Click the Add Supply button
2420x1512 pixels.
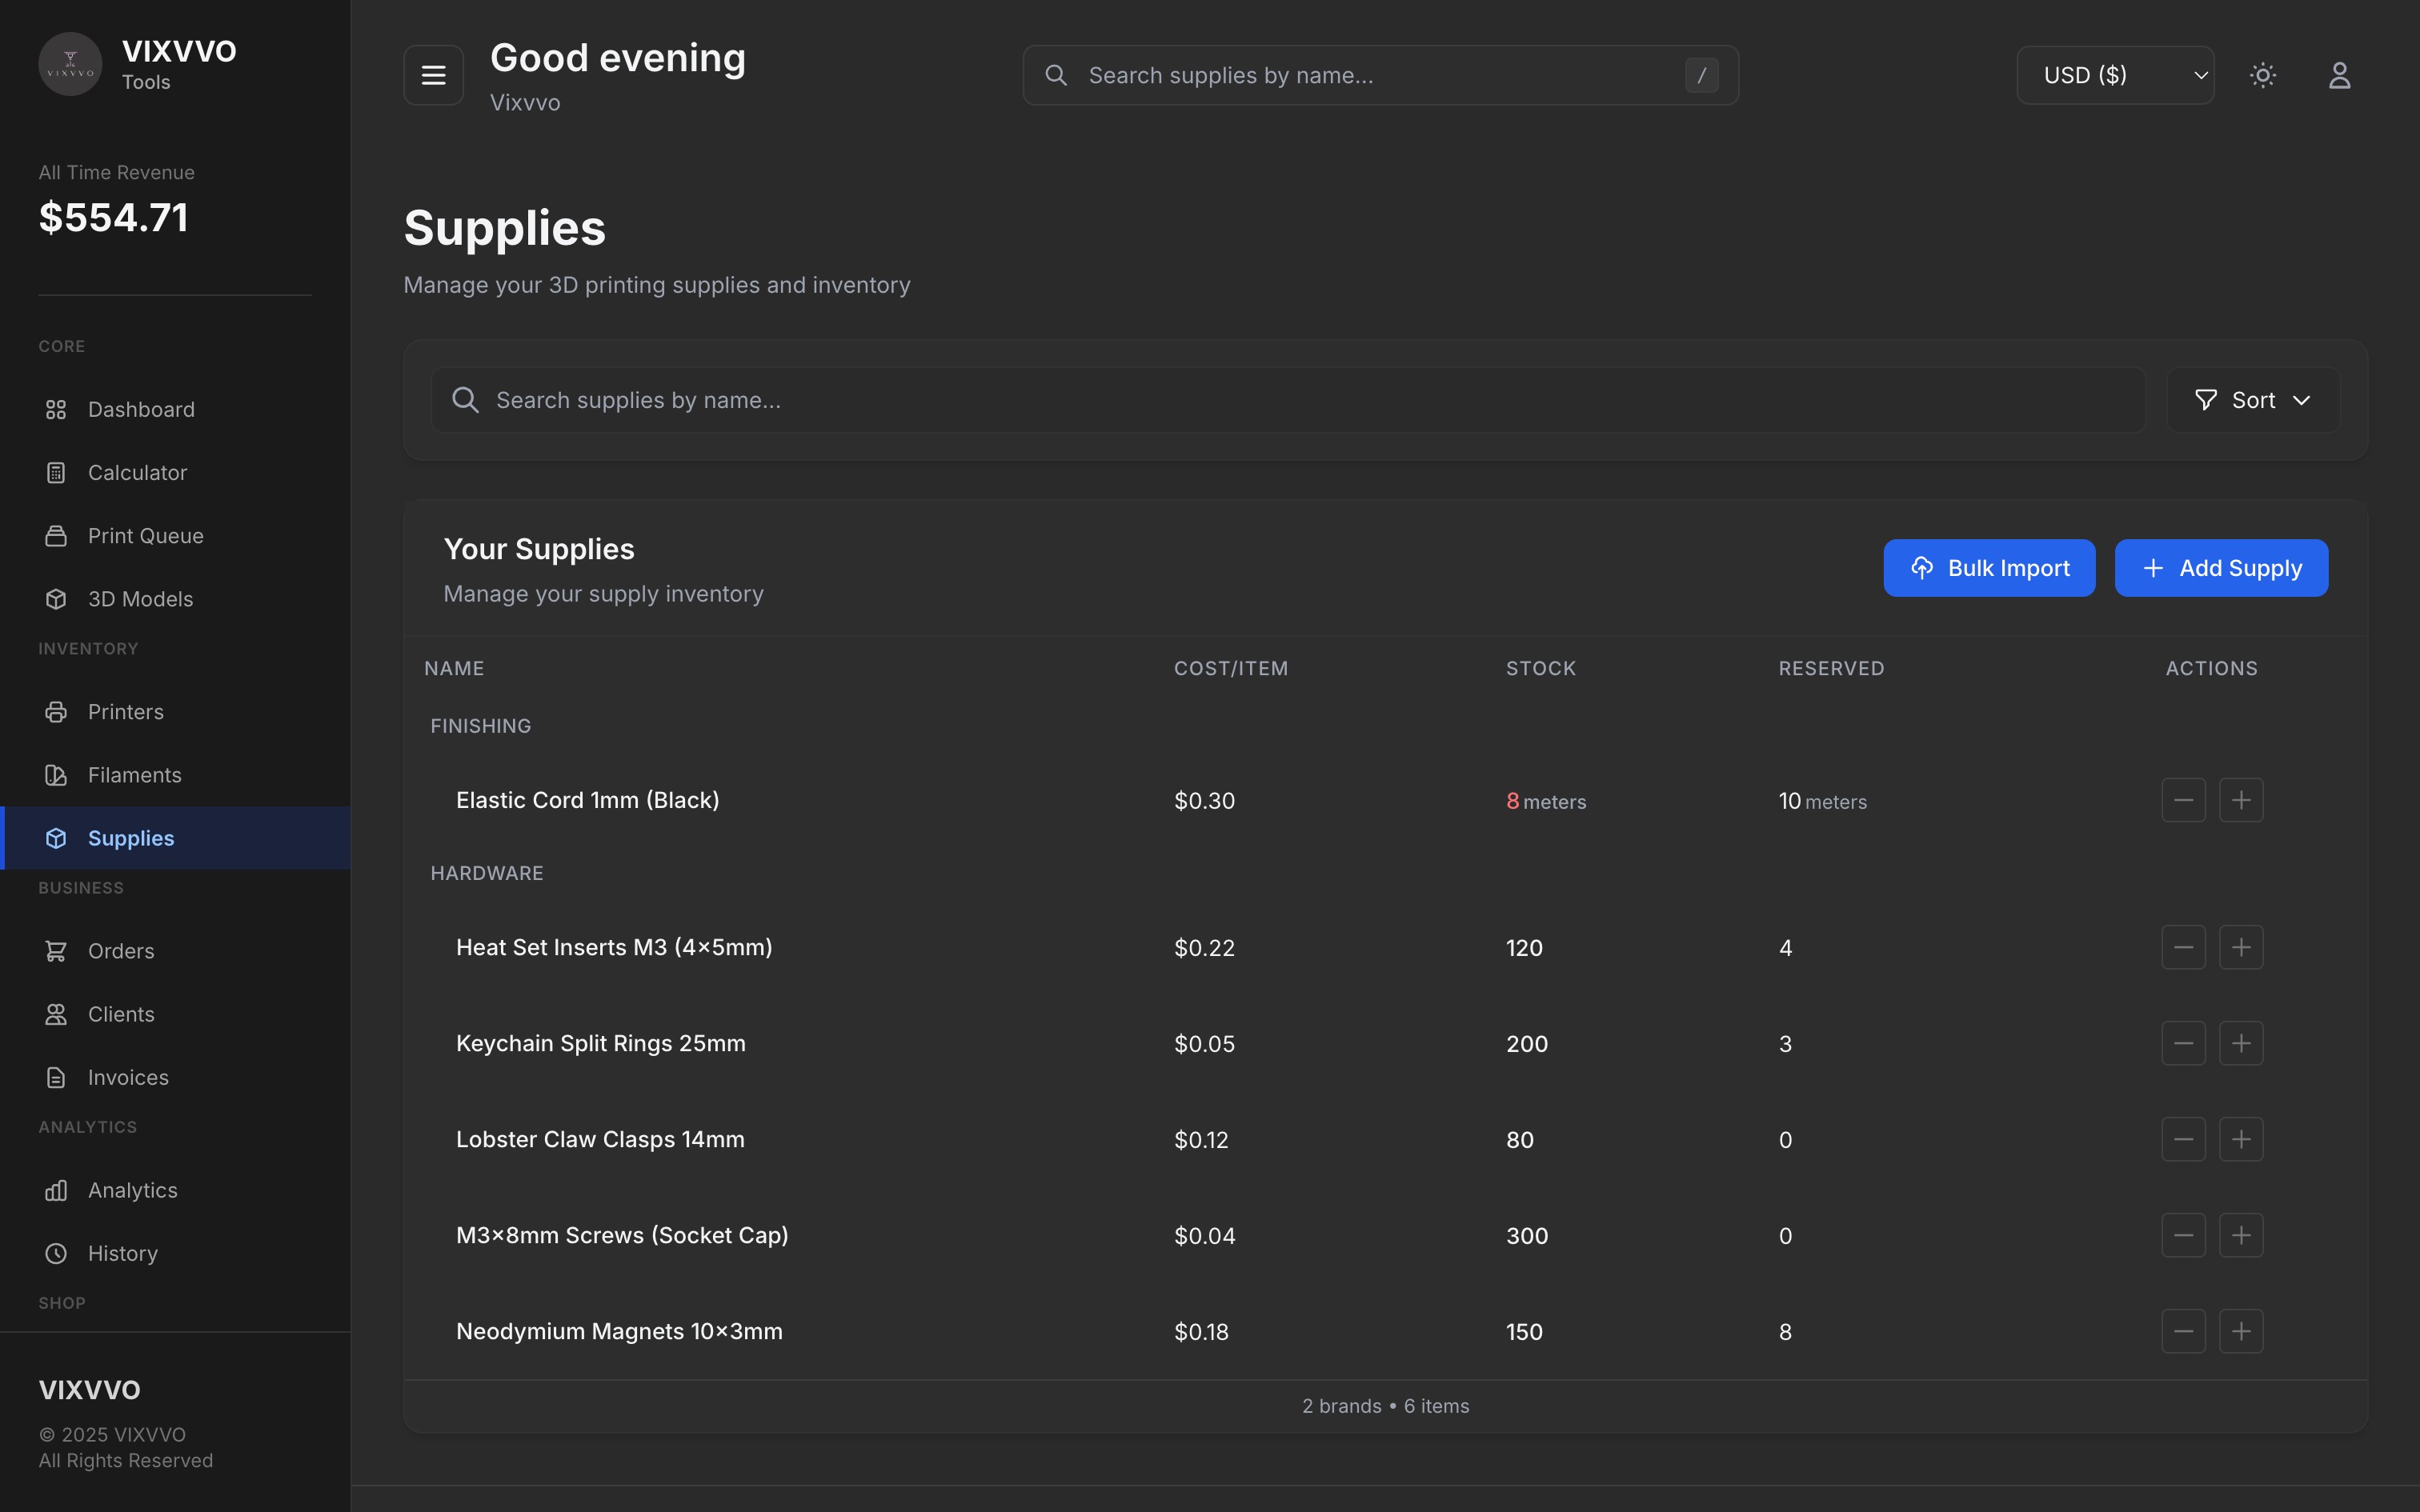click(2221, 568)
